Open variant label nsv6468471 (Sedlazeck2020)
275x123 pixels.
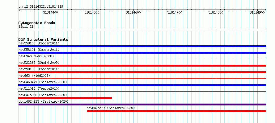tap(43, 82)
